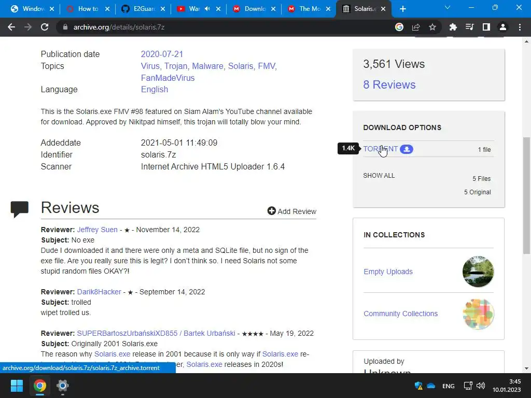This screenshot has height=398, width=531.
Task: Click the scrollbar down arrow
Action: coord(527,368)
